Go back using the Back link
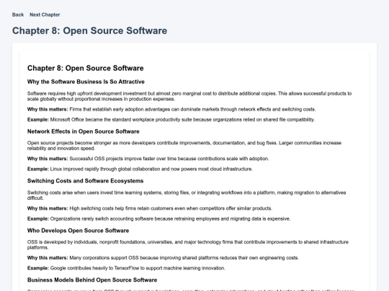 [18, 14]
